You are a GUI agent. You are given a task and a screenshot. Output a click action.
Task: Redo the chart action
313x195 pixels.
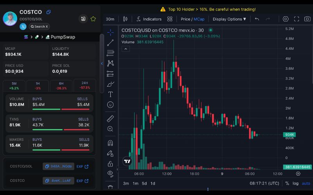tap(268, 19)
